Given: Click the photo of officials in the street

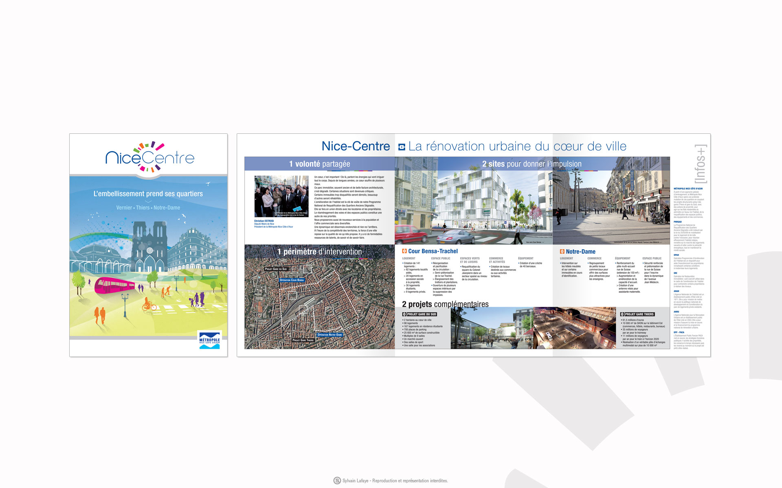Looking at the screenshot, I should (281, 196).
